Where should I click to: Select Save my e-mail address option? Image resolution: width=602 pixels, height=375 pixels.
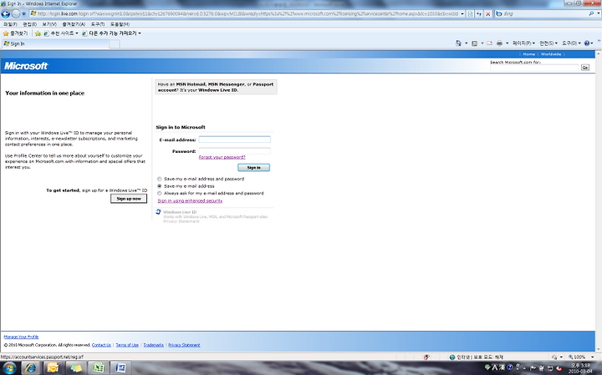click(160, 186)
